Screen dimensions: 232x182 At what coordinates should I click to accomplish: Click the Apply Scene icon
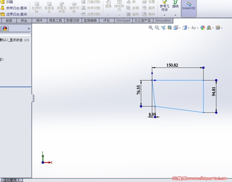209,28
